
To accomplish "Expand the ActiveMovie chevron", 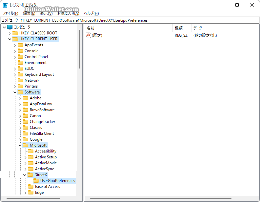I will 25,163.
